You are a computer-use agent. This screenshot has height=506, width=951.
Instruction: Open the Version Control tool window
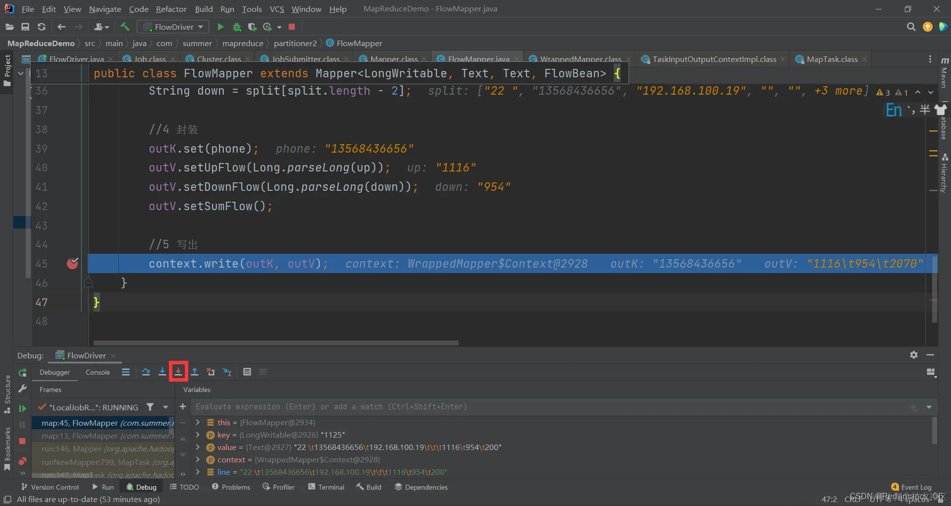(x=50, y=487)
